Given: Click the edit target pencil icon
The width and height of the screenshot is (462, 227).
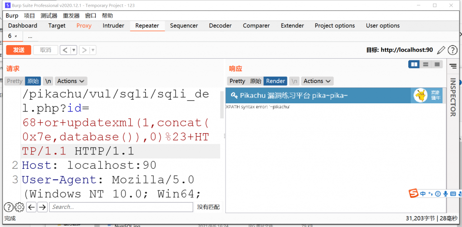Looking at the screenshot, I should coord(441,50).
